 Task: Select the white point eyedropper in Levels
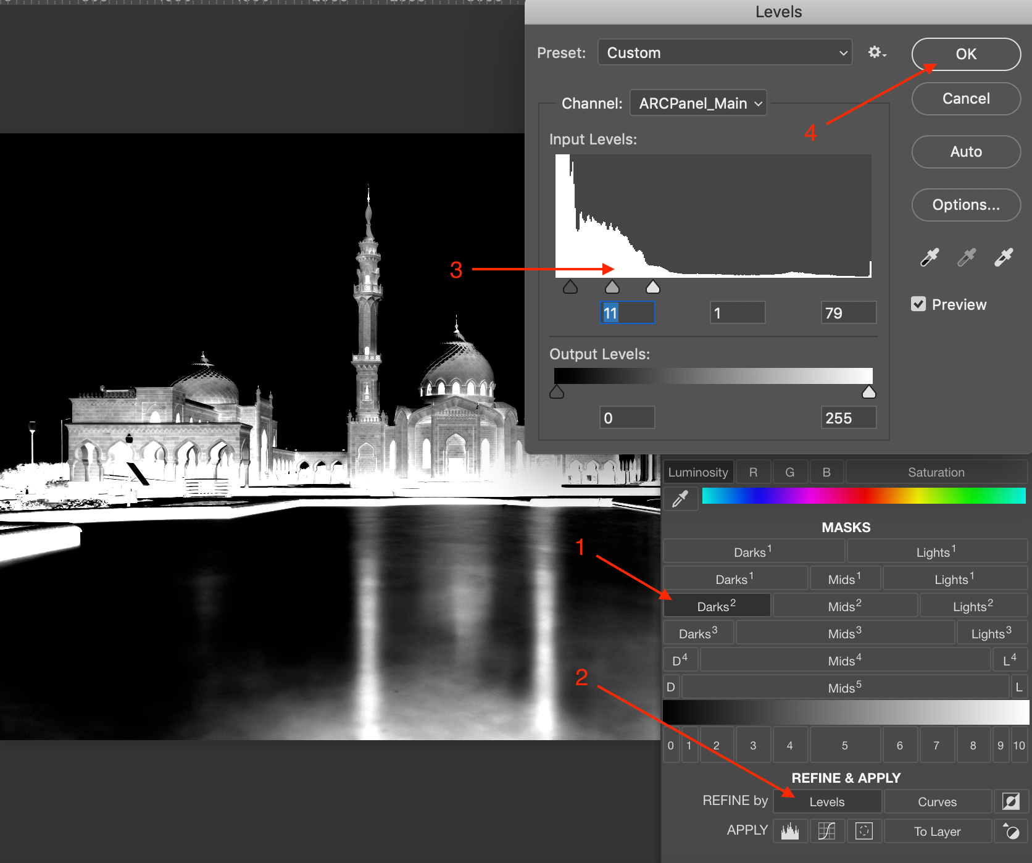point(1004,257)
